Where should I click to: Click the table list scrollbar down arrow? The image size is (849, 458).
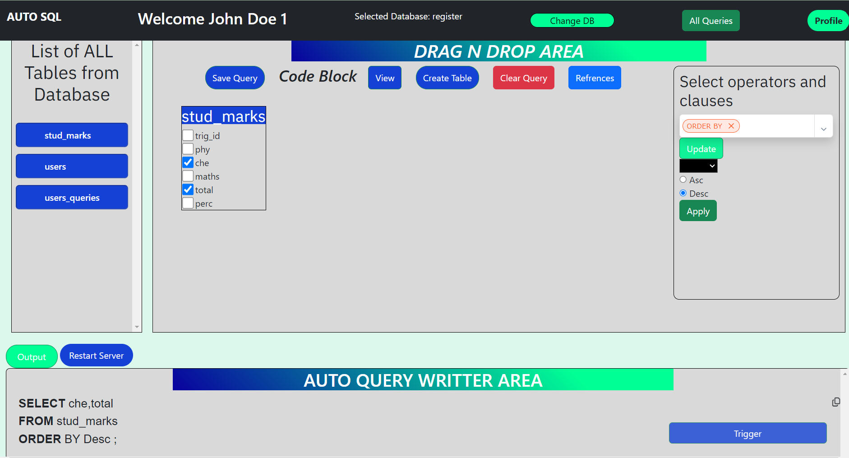click(137, 327)
